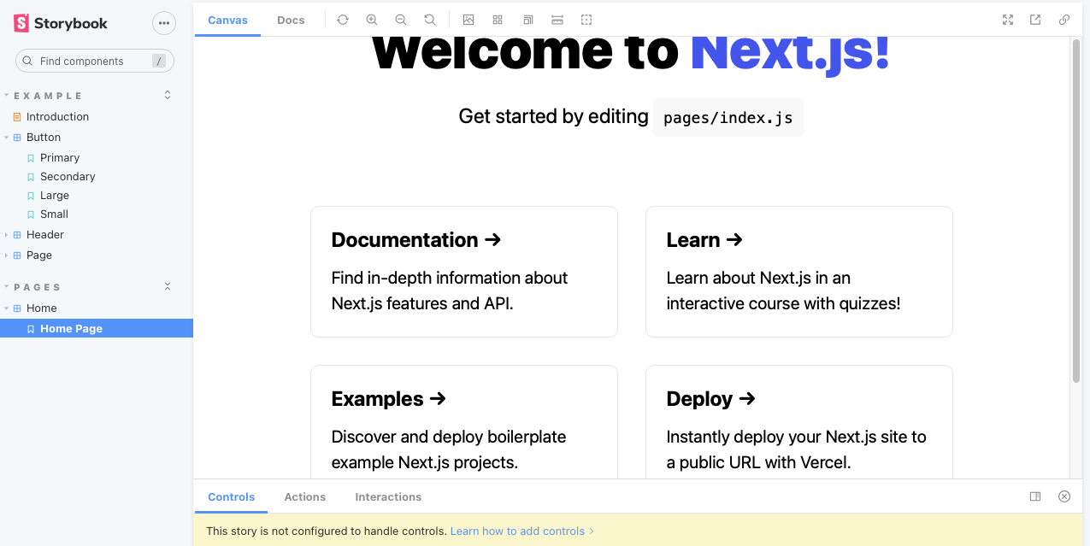Viewport: 1090px width, 546px height.
Task: Open canvas in new tab icon
Action: pos(1035,20)
